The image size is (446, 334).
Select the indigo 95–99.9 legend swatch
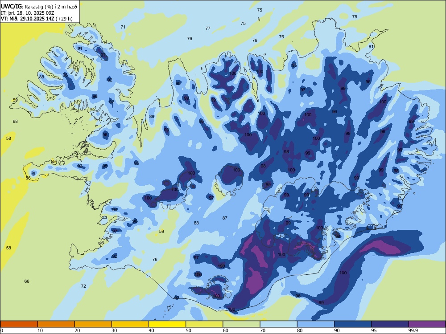(390, 324)
